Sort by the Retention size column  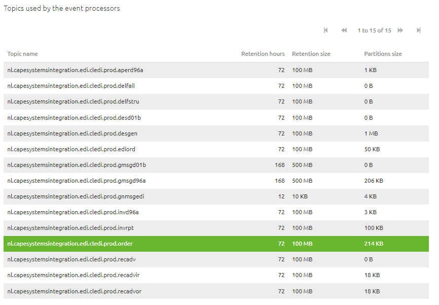[310, 54]
